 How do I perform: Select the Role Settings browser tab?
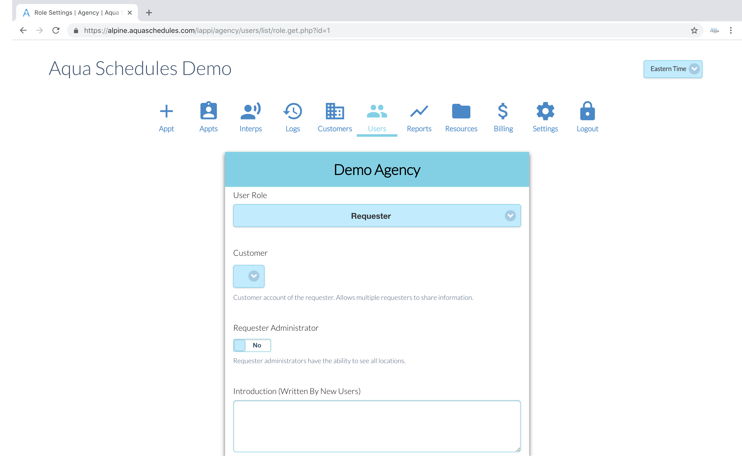click(77, 13)
